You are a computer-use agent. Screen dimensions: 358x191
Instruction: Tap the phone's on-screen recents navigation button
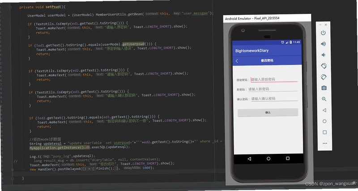[x=288, y=158]
